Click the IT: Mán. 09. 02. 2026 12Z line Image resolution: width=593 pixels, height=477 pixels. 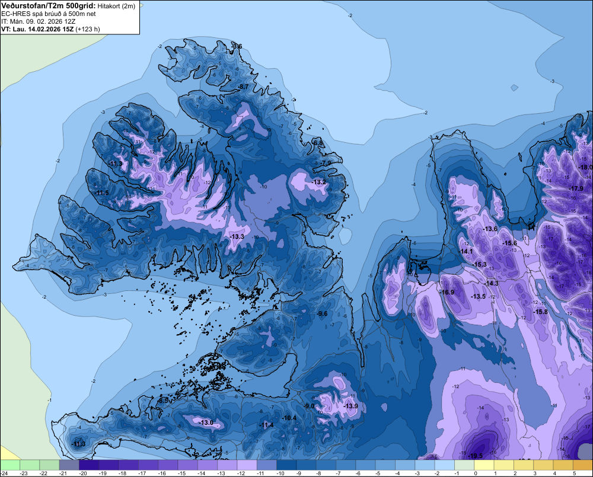(x=38, y=21)
